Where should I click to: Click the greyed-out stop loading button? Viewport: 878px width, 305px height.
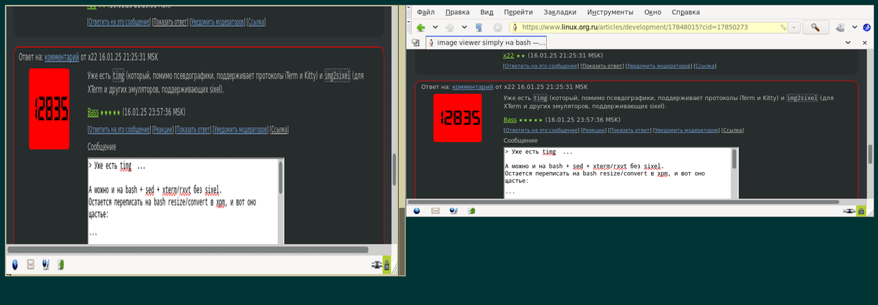tap(497, 27)
